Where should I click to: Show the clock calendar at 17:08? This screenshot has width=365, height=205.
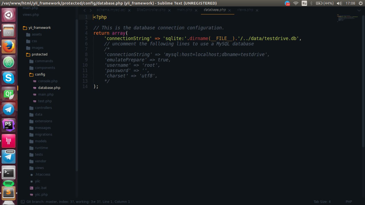pyautogui.click(x=350, y=3)
